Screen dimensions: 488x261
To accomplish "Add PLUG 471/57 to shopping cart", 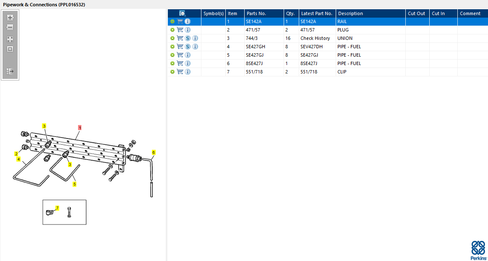I will (180, 30).
